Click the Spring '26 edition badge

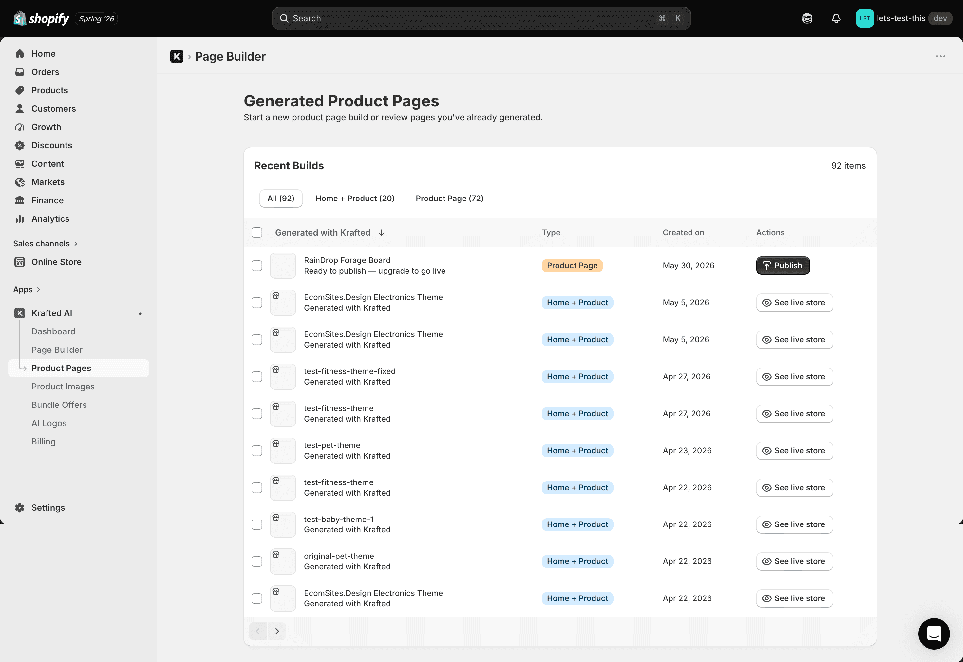point(96,19)
